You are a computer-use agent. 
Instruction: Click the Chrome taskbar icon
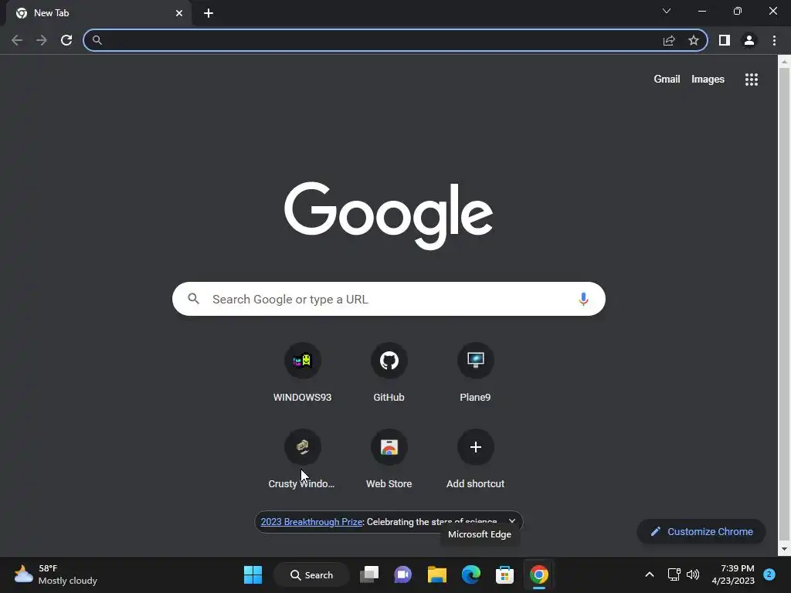(538, 574)
